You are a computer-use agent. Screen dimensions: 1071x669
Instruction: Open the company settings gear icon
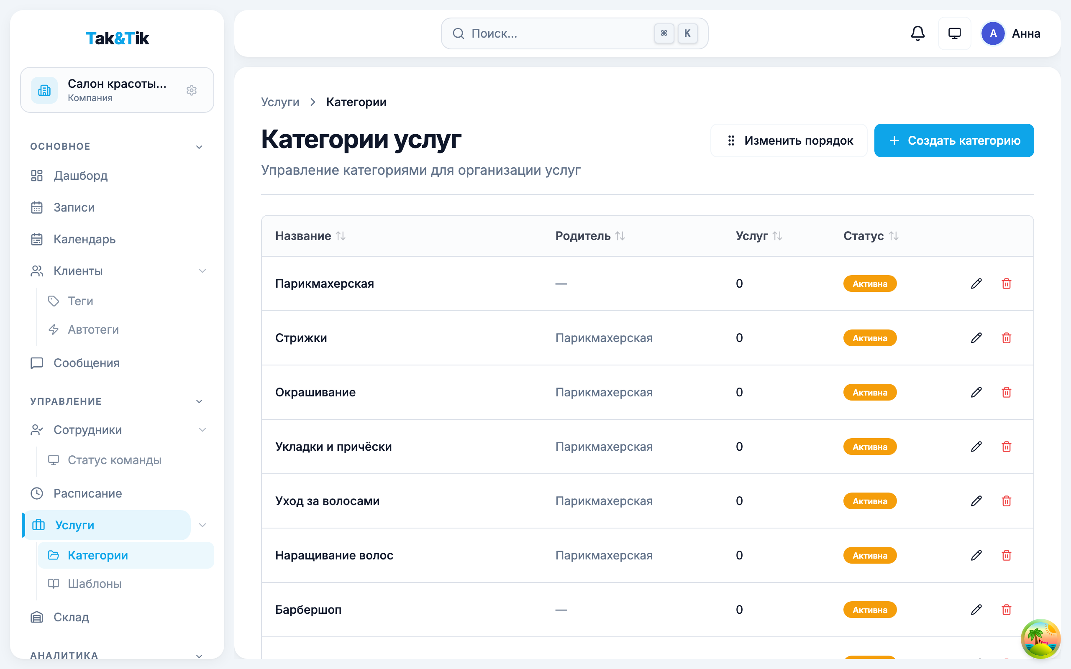coord(192,90)
